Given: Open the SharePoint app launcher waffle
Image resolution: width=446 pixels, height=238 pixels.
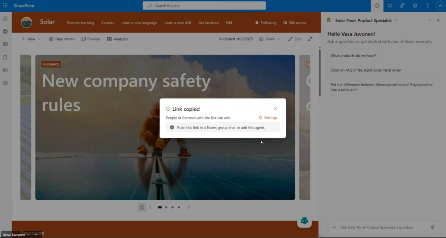Looking at the screenshot, I should coord(5,6).
